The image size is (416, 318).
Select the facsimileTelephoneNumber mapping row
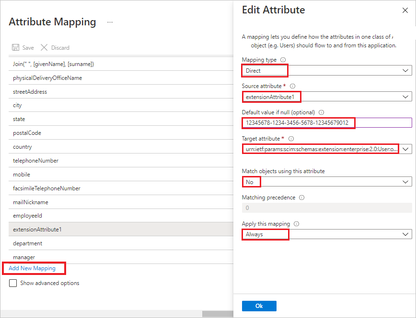click(121, 188)
